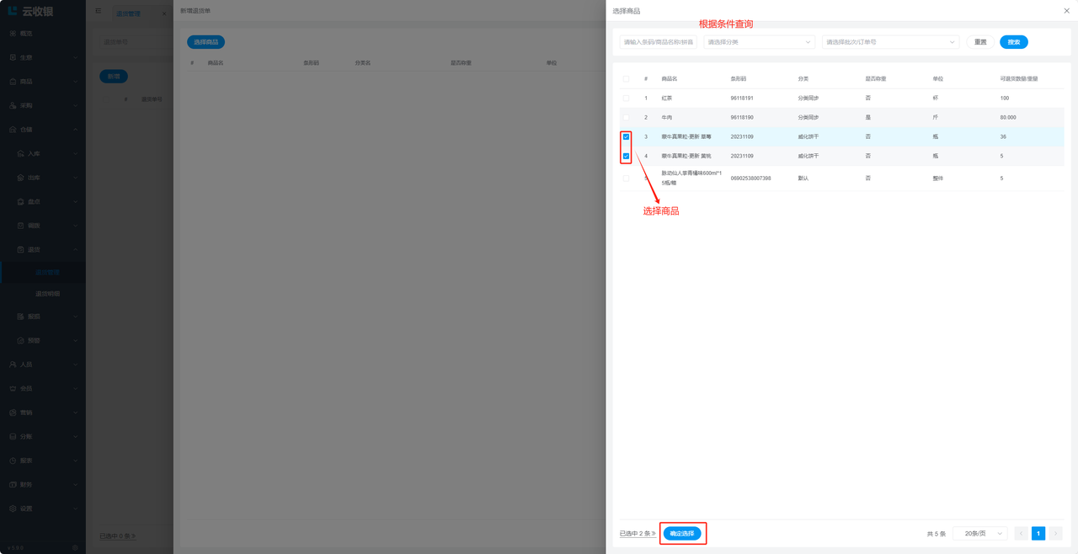Click the 会员 icon in sidebar

pyautogui.click(x=13, y=389)
